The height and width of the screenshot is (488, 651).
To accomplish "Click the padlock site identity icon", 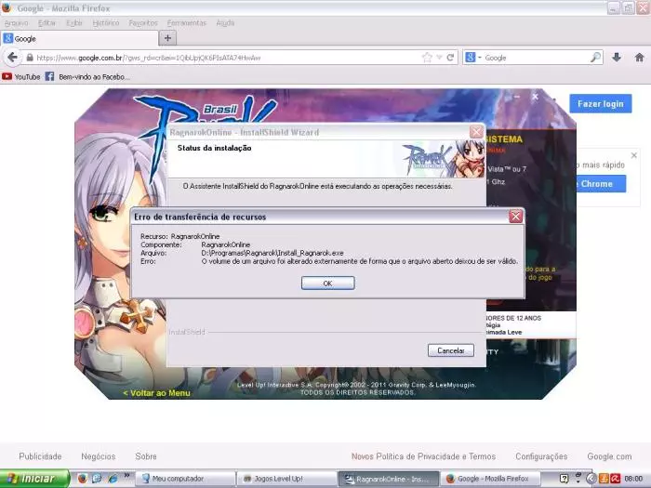I will 30,58.
